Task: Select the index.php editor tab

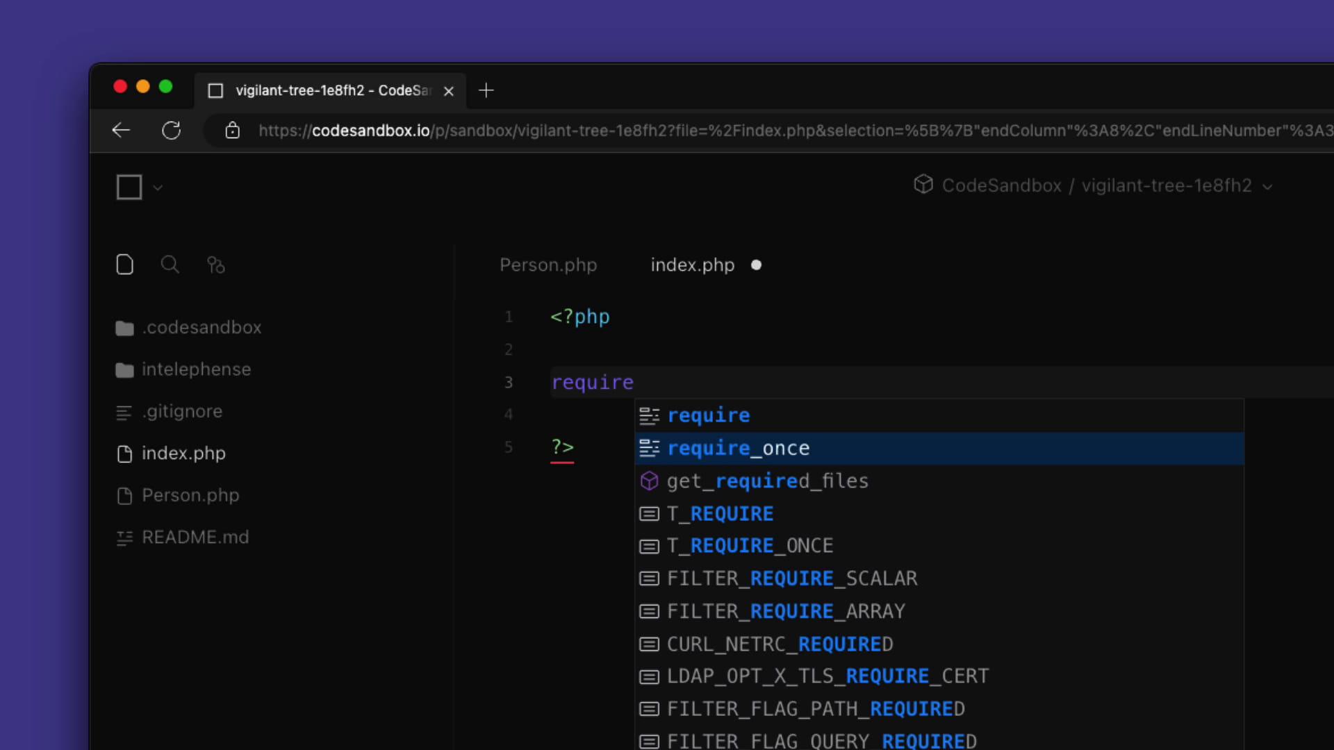Action: [x=692, y=265]
